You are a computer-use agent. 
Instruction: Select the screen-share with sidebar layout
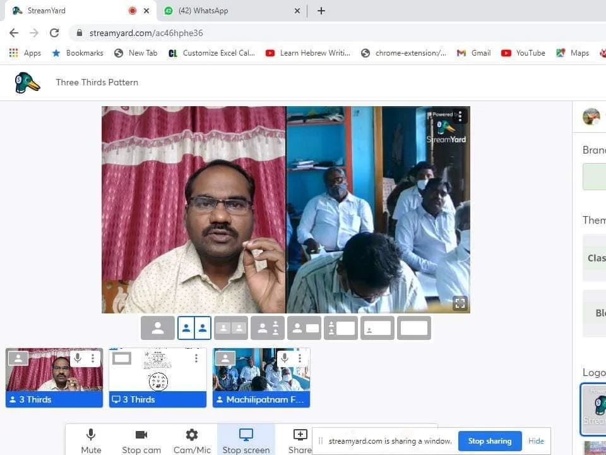[x=340, y=327]
